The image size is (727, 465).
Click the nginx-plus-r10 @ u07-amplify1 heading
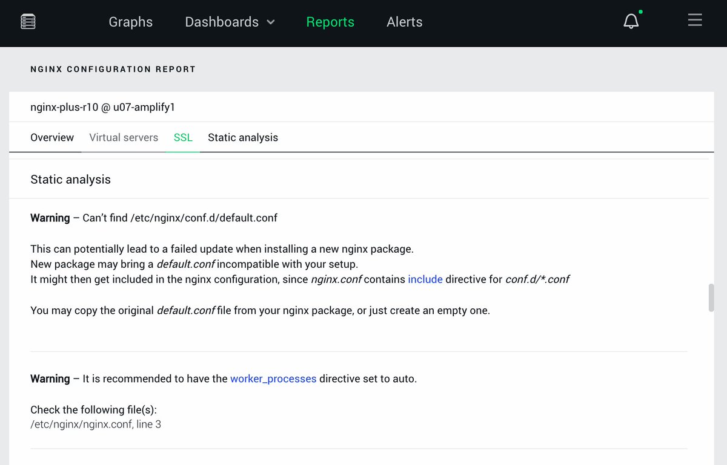point(103,107)
